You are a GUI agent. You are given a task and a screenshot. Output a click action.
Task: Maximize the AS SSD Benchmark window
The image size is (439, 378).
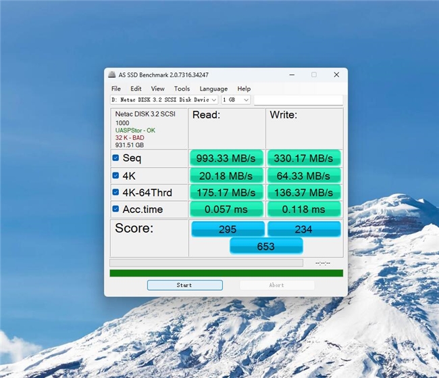click(x=313, y=75)
